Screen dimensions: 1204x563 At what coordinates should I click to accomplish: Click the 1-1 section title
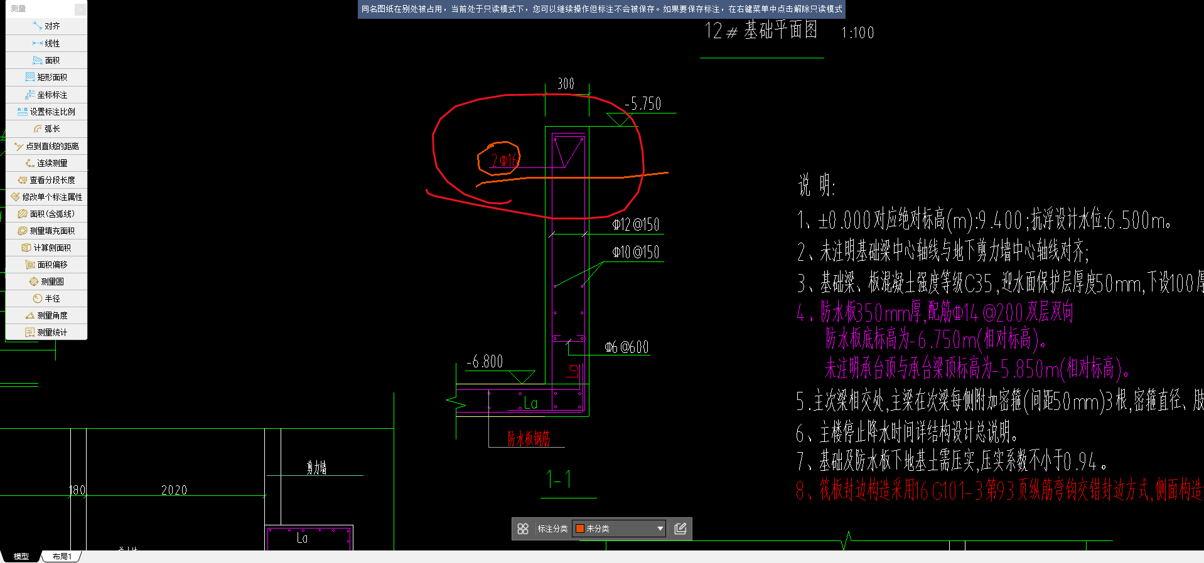click(x=559, y=480)
